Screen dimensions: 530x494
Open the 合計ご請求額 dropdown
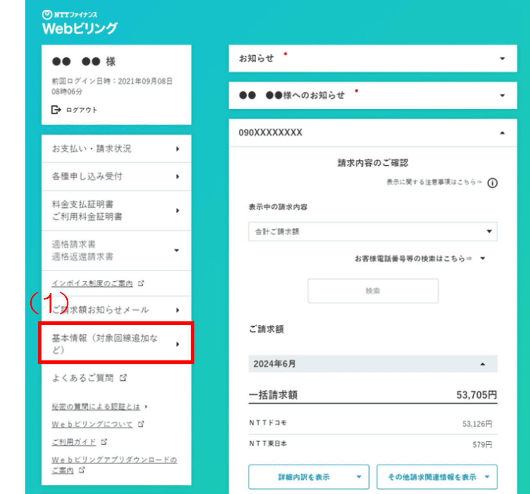click(x=373, y=232)
